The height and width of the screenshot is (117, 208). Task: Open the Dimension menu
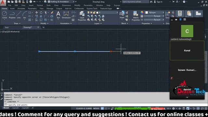click(x=66, y=5)
